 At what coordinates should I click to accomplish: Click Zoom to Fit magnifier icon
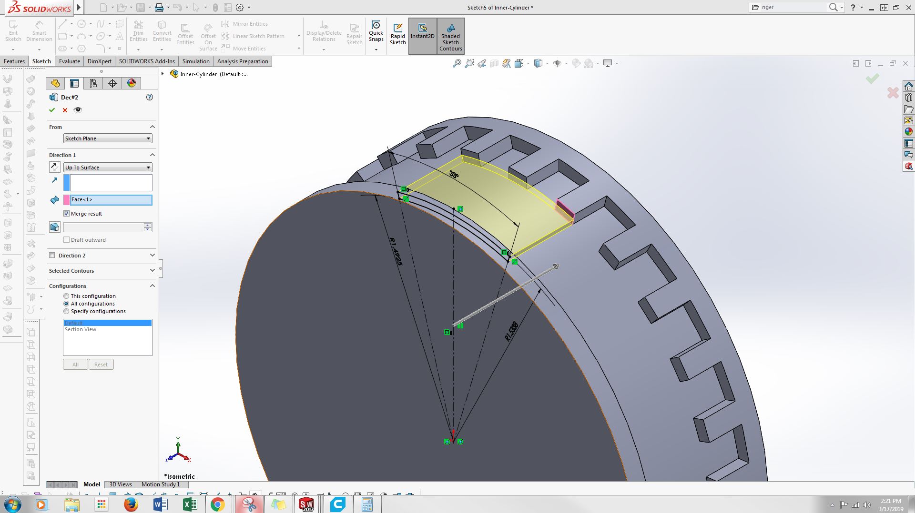[x=457, y=63]
